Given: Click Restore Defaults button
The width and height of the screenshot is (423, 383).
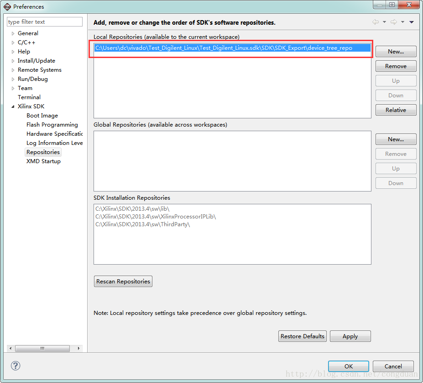Looking at the screenshot, I should pyautogui.click(x=303, y=336).
